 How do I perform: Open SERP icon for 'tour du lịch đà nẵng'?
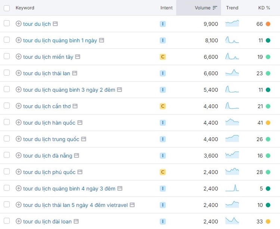point(77,155)
